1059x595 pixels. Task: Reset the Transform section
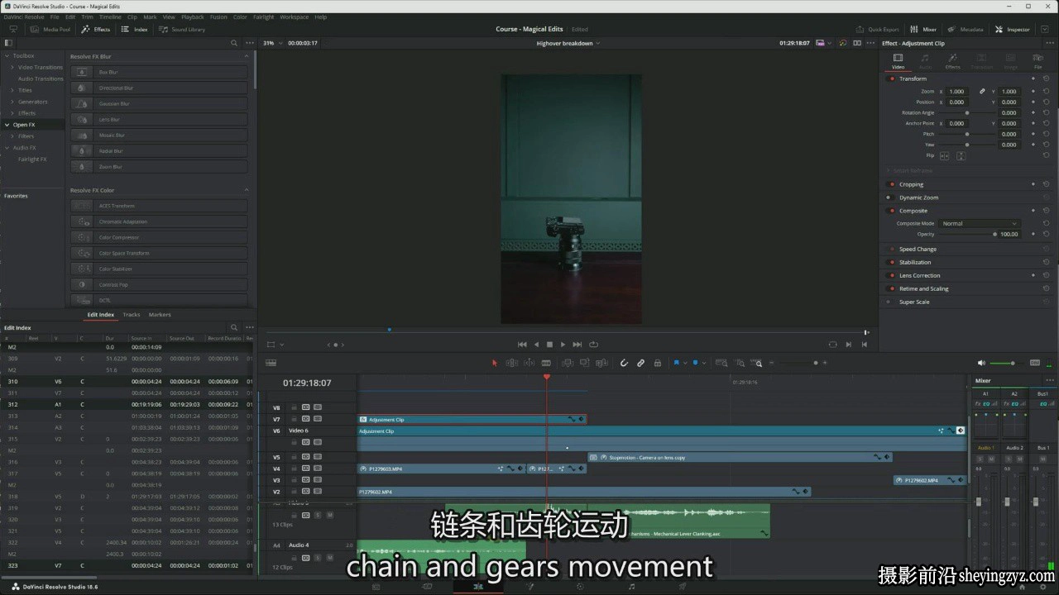1046,79
